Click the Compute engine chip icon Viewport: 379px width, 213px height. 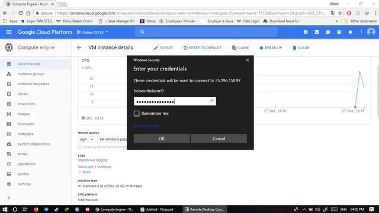pyautogui.click(x=9, y=47)
